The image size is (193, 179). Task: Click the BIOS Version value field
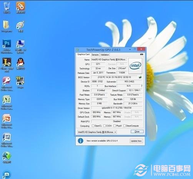pyautogui.click(x=114, y=77)
